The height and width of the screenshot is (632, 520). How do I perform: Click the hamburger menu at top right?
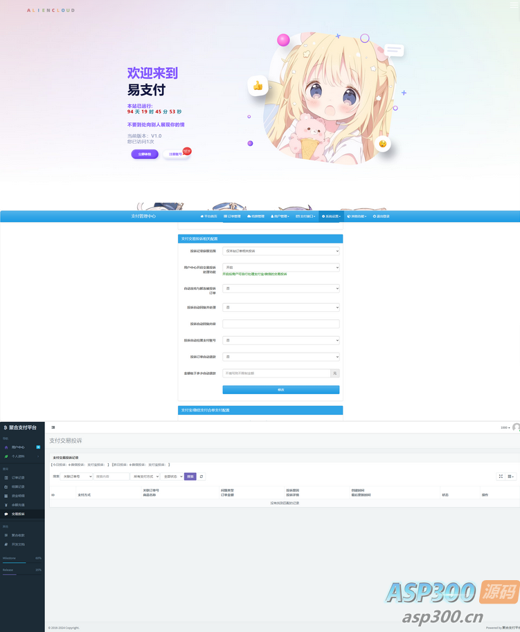point(513,5)
